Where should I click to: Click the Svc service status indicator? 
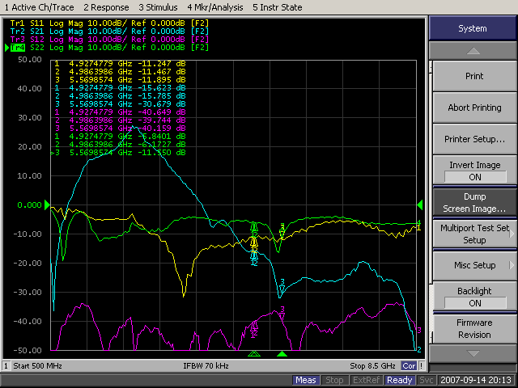[x=427, y=380]
